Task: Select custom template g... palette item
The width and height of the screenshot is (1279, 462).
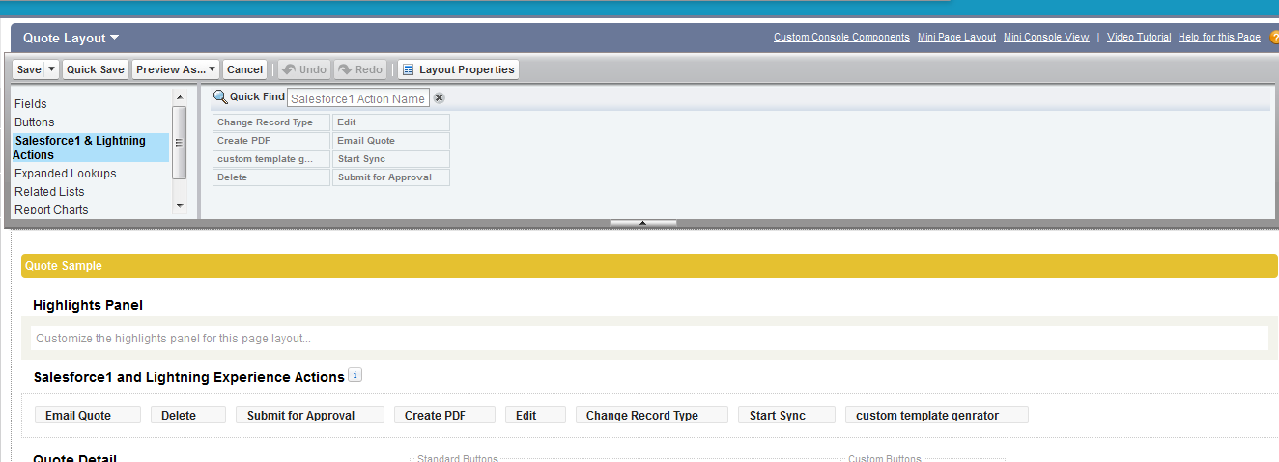Action: click(270, 159)
